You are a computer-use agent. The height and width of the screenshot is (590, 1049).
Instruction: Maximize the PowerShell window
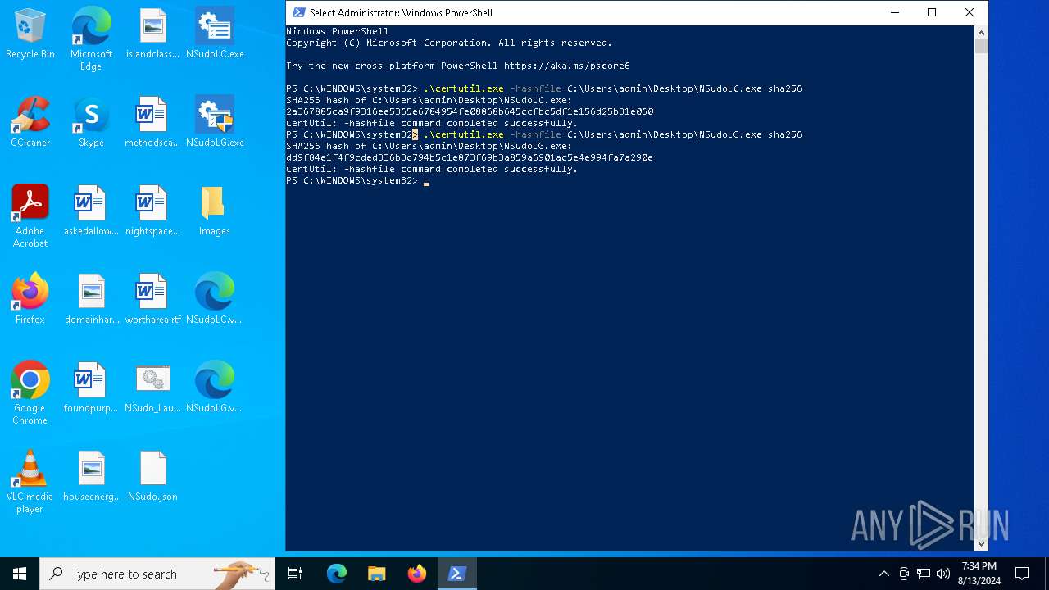tap(932, 12)
